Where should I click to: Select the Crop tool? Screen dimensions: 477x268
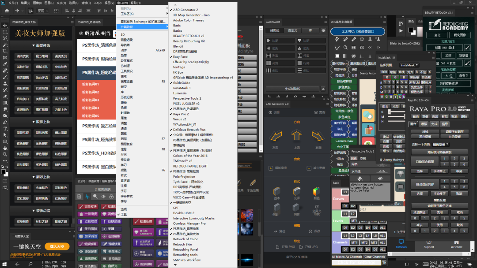(x=5, y=51)
